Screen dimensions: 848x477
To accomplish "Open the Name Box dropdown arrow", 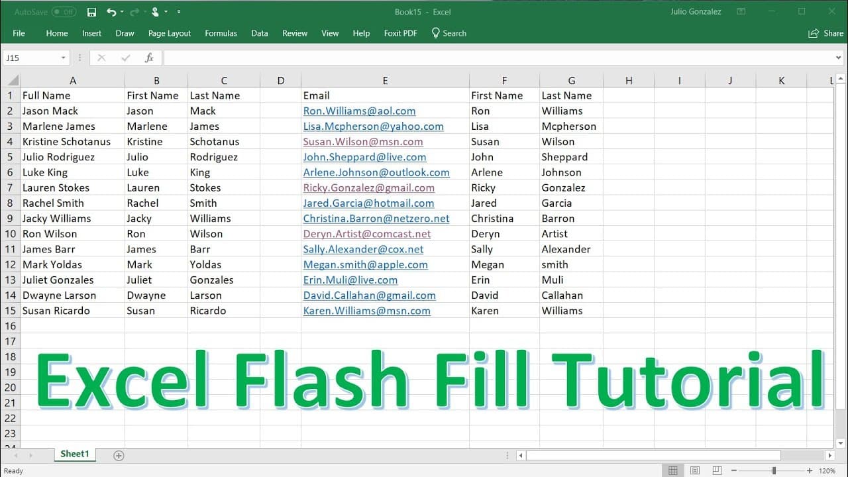I will click(x=64, y=58).
